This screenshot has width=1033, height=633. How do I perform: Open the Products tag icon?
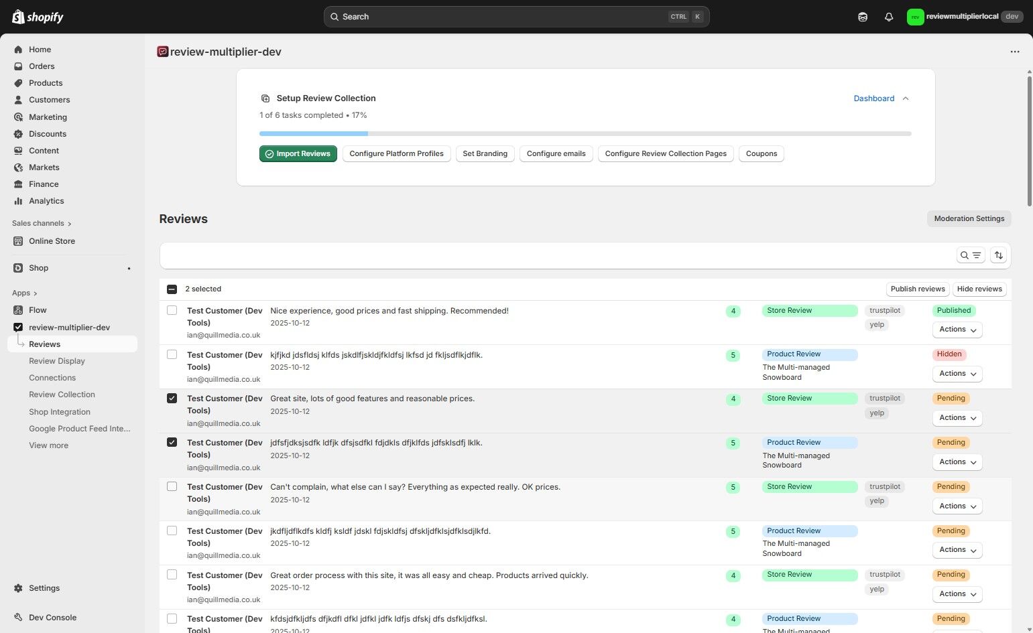(x=18, y=82)
